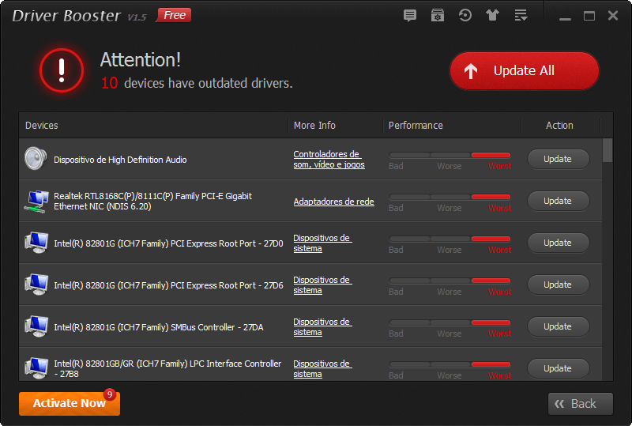Screen dimensions: 632x426
Task: Update the High Definition Audio driver
Action: click(558, 159)
